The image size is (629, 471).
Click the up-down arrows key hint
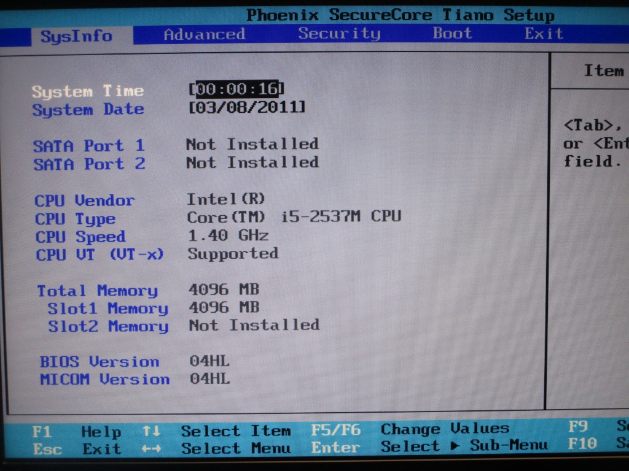tap(151, 431)
